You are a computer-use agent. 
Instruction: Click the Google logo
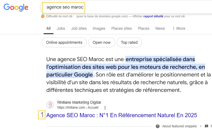[16, 7]
